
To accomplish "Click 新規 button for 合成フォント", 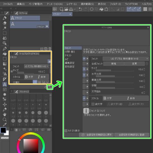I will click(114, 64).
